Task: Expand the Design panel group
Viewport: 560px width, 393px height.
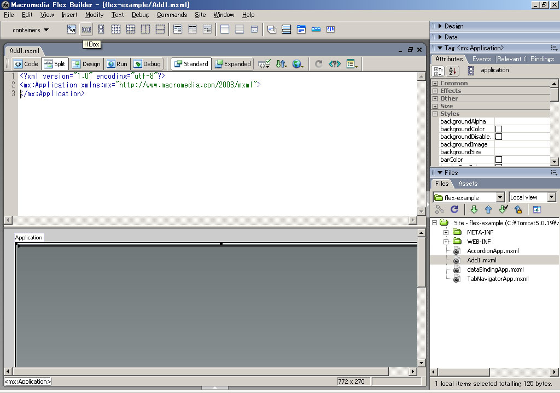Action: pyautogui.click(x=440, y=26)
